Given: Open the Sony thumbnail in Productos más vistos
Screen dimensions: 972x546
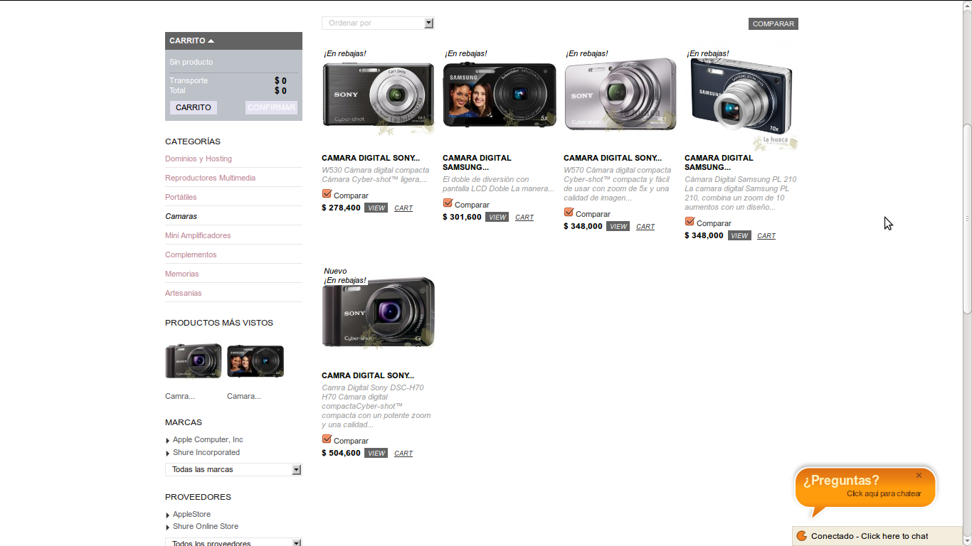Looking at the screenshot, I should [x=194, y=361].
